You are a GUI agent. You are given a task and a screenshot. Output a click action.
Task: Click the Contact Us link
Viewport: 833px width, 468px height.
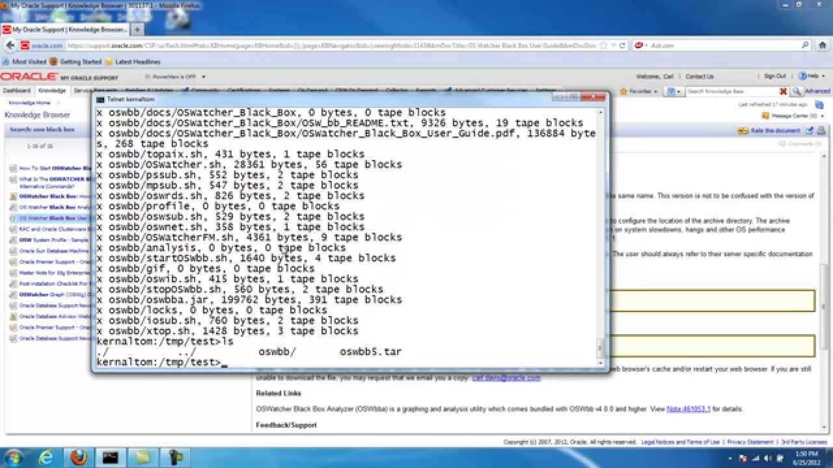[700, 77]
